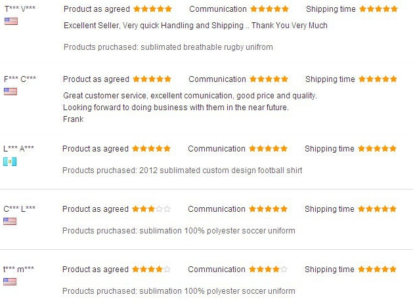413x301 pixels.
Task: Open C*** L***'s polyester soccer uniform product
Action: [217, 231]
